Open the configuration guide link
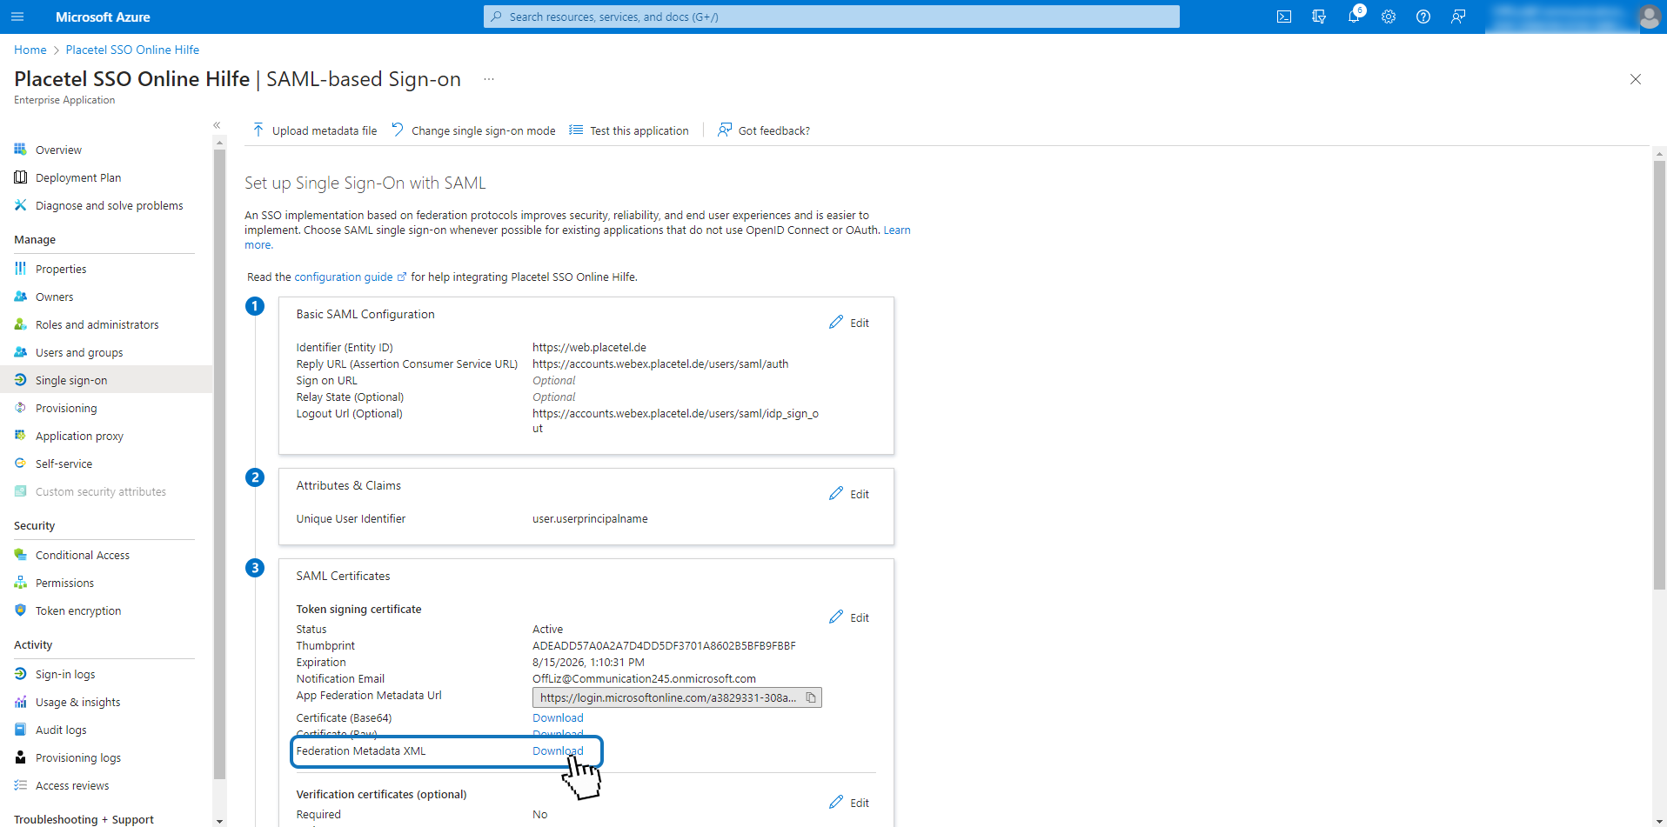Image resolution: width=1667 pixels, height=827 pixels. tap(350, 277)
